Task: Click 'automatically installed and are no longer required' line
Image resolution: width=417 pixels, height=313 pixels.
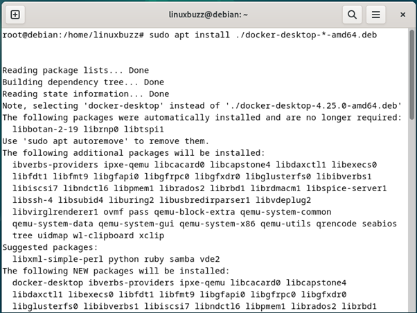Action: pos(202,118)
